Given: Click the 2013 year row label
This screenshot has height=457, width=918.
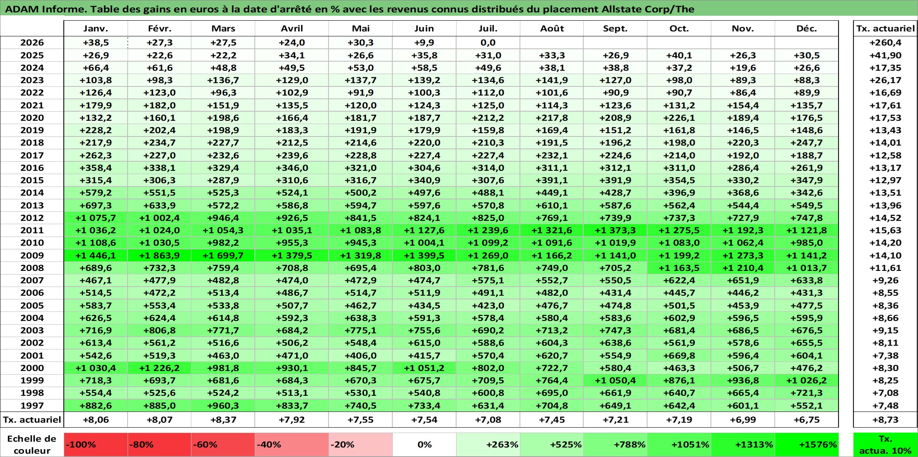Looking at the screenshot, I should click(x=32, y=206).
